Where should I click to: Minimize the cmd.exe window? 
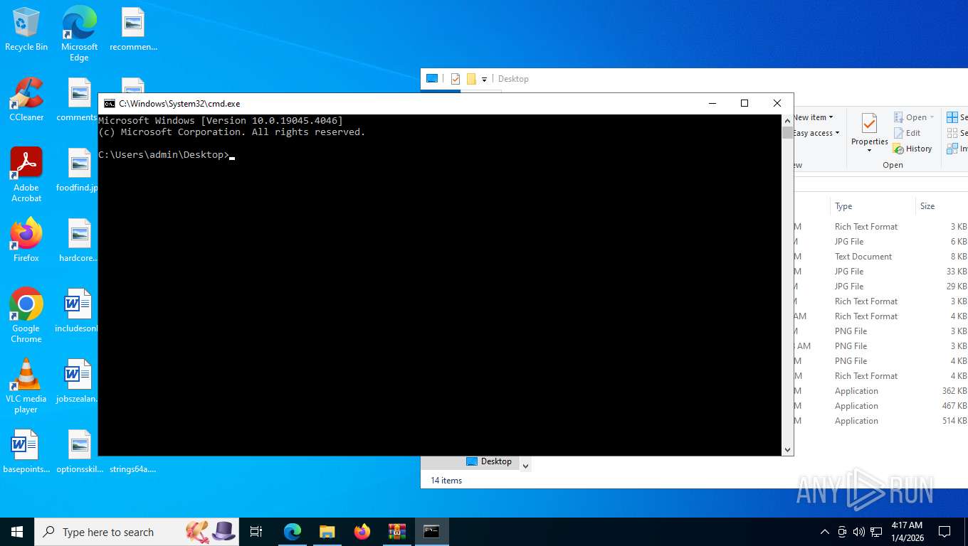(712, 103)
